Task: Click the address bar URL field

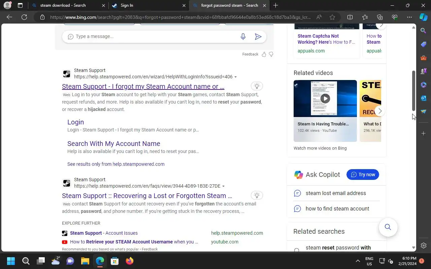Action: click(180, 17)
